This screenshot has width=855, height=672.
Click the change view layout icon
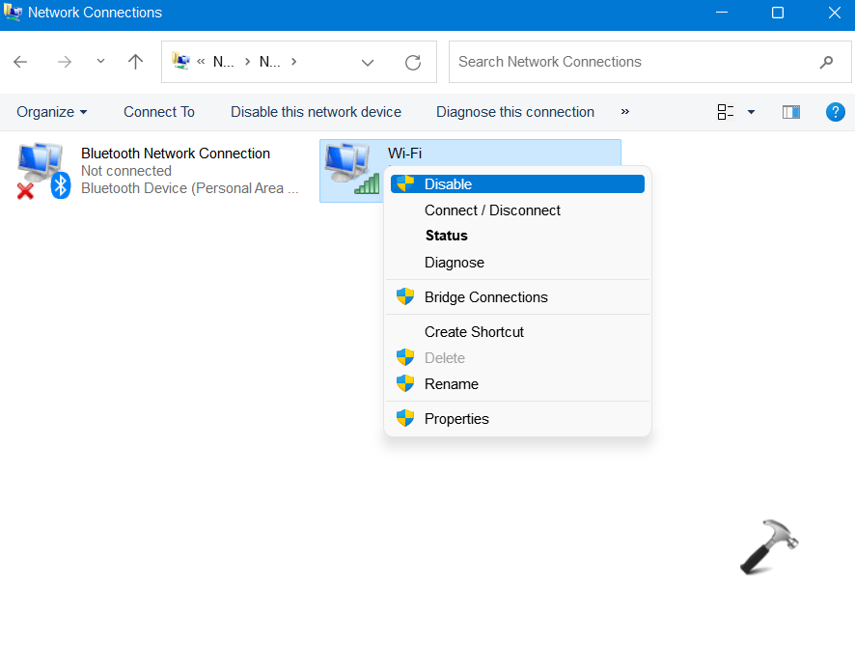click(x=726, y=112)
